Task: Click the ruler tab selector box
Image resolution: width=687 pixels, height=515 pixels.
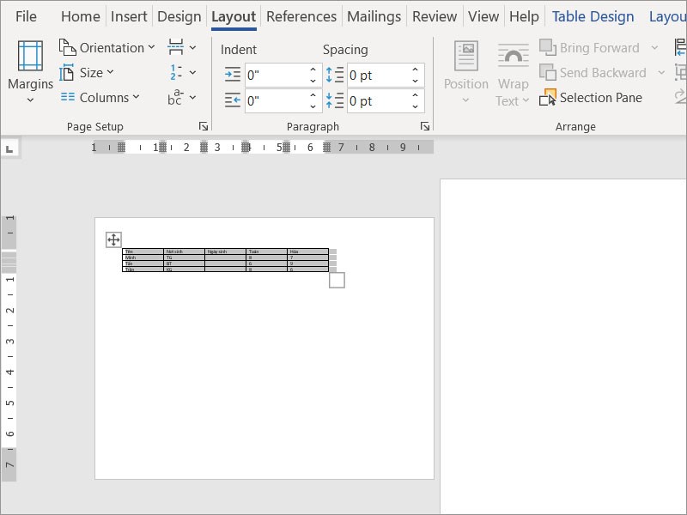Action: click(x=9, y=148)
